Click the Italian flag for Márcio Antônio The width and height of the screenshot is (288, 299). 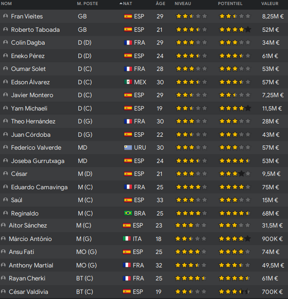(x=126, y=239)
